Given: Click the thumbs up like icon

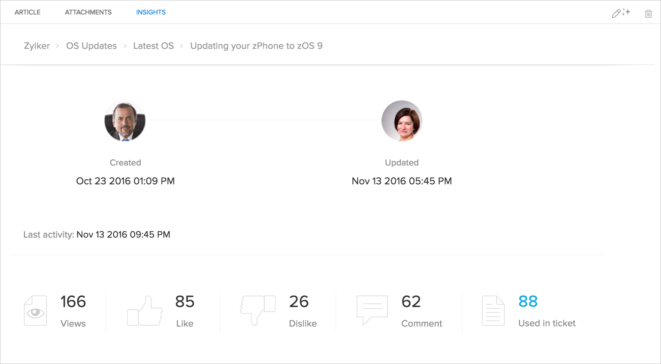Looking at the screenshot, I should [144, 311].
